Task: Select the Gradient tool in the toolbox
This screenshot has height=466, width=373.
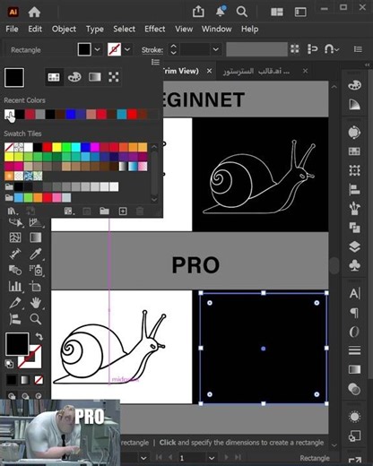Action: click(36, 237)
